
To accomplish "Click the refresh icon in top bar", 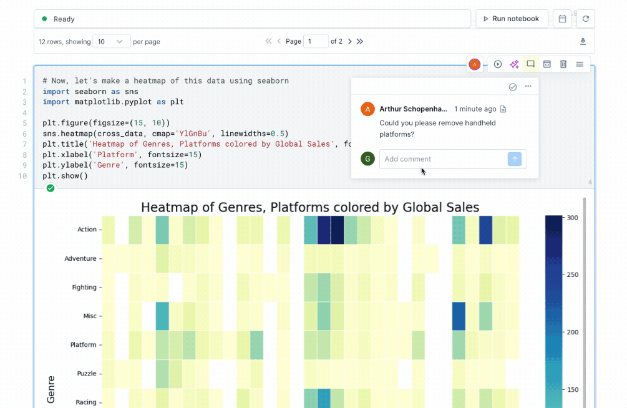I will click(x=585, y=19).
